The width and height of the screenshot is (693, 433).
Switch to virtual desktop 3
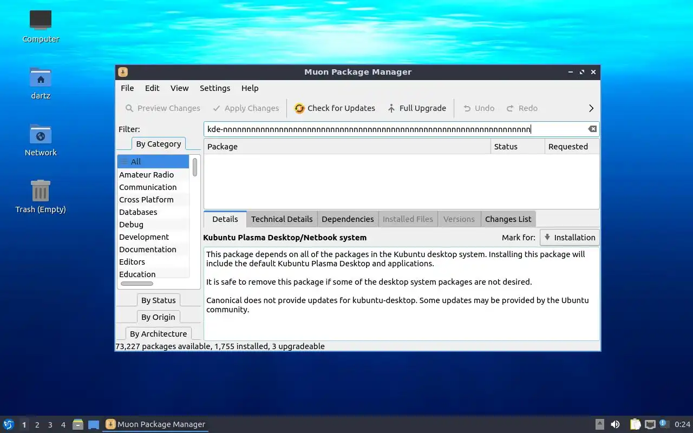coord(50,425)
